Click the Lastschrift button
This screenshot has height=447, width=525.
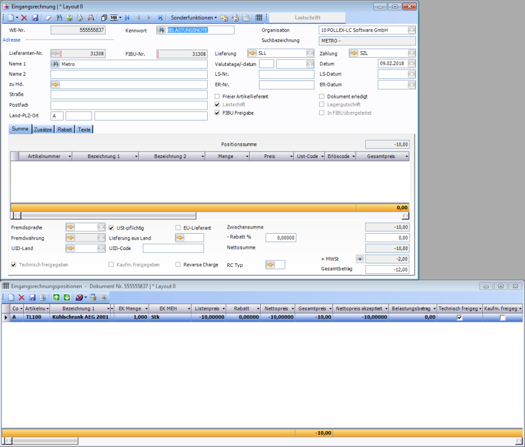(307, 17)
